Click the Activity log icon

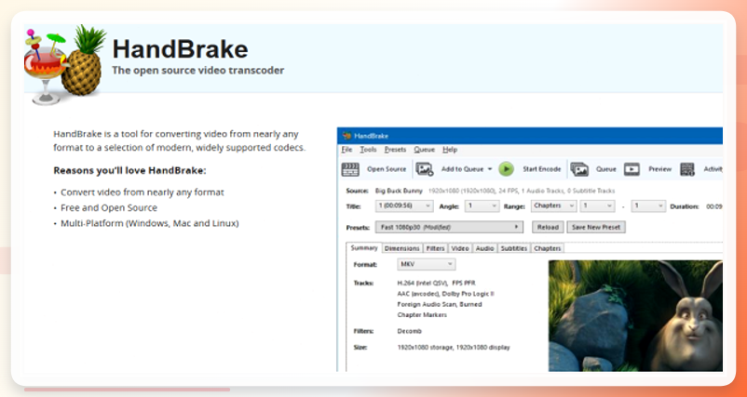tap(687, 169)
